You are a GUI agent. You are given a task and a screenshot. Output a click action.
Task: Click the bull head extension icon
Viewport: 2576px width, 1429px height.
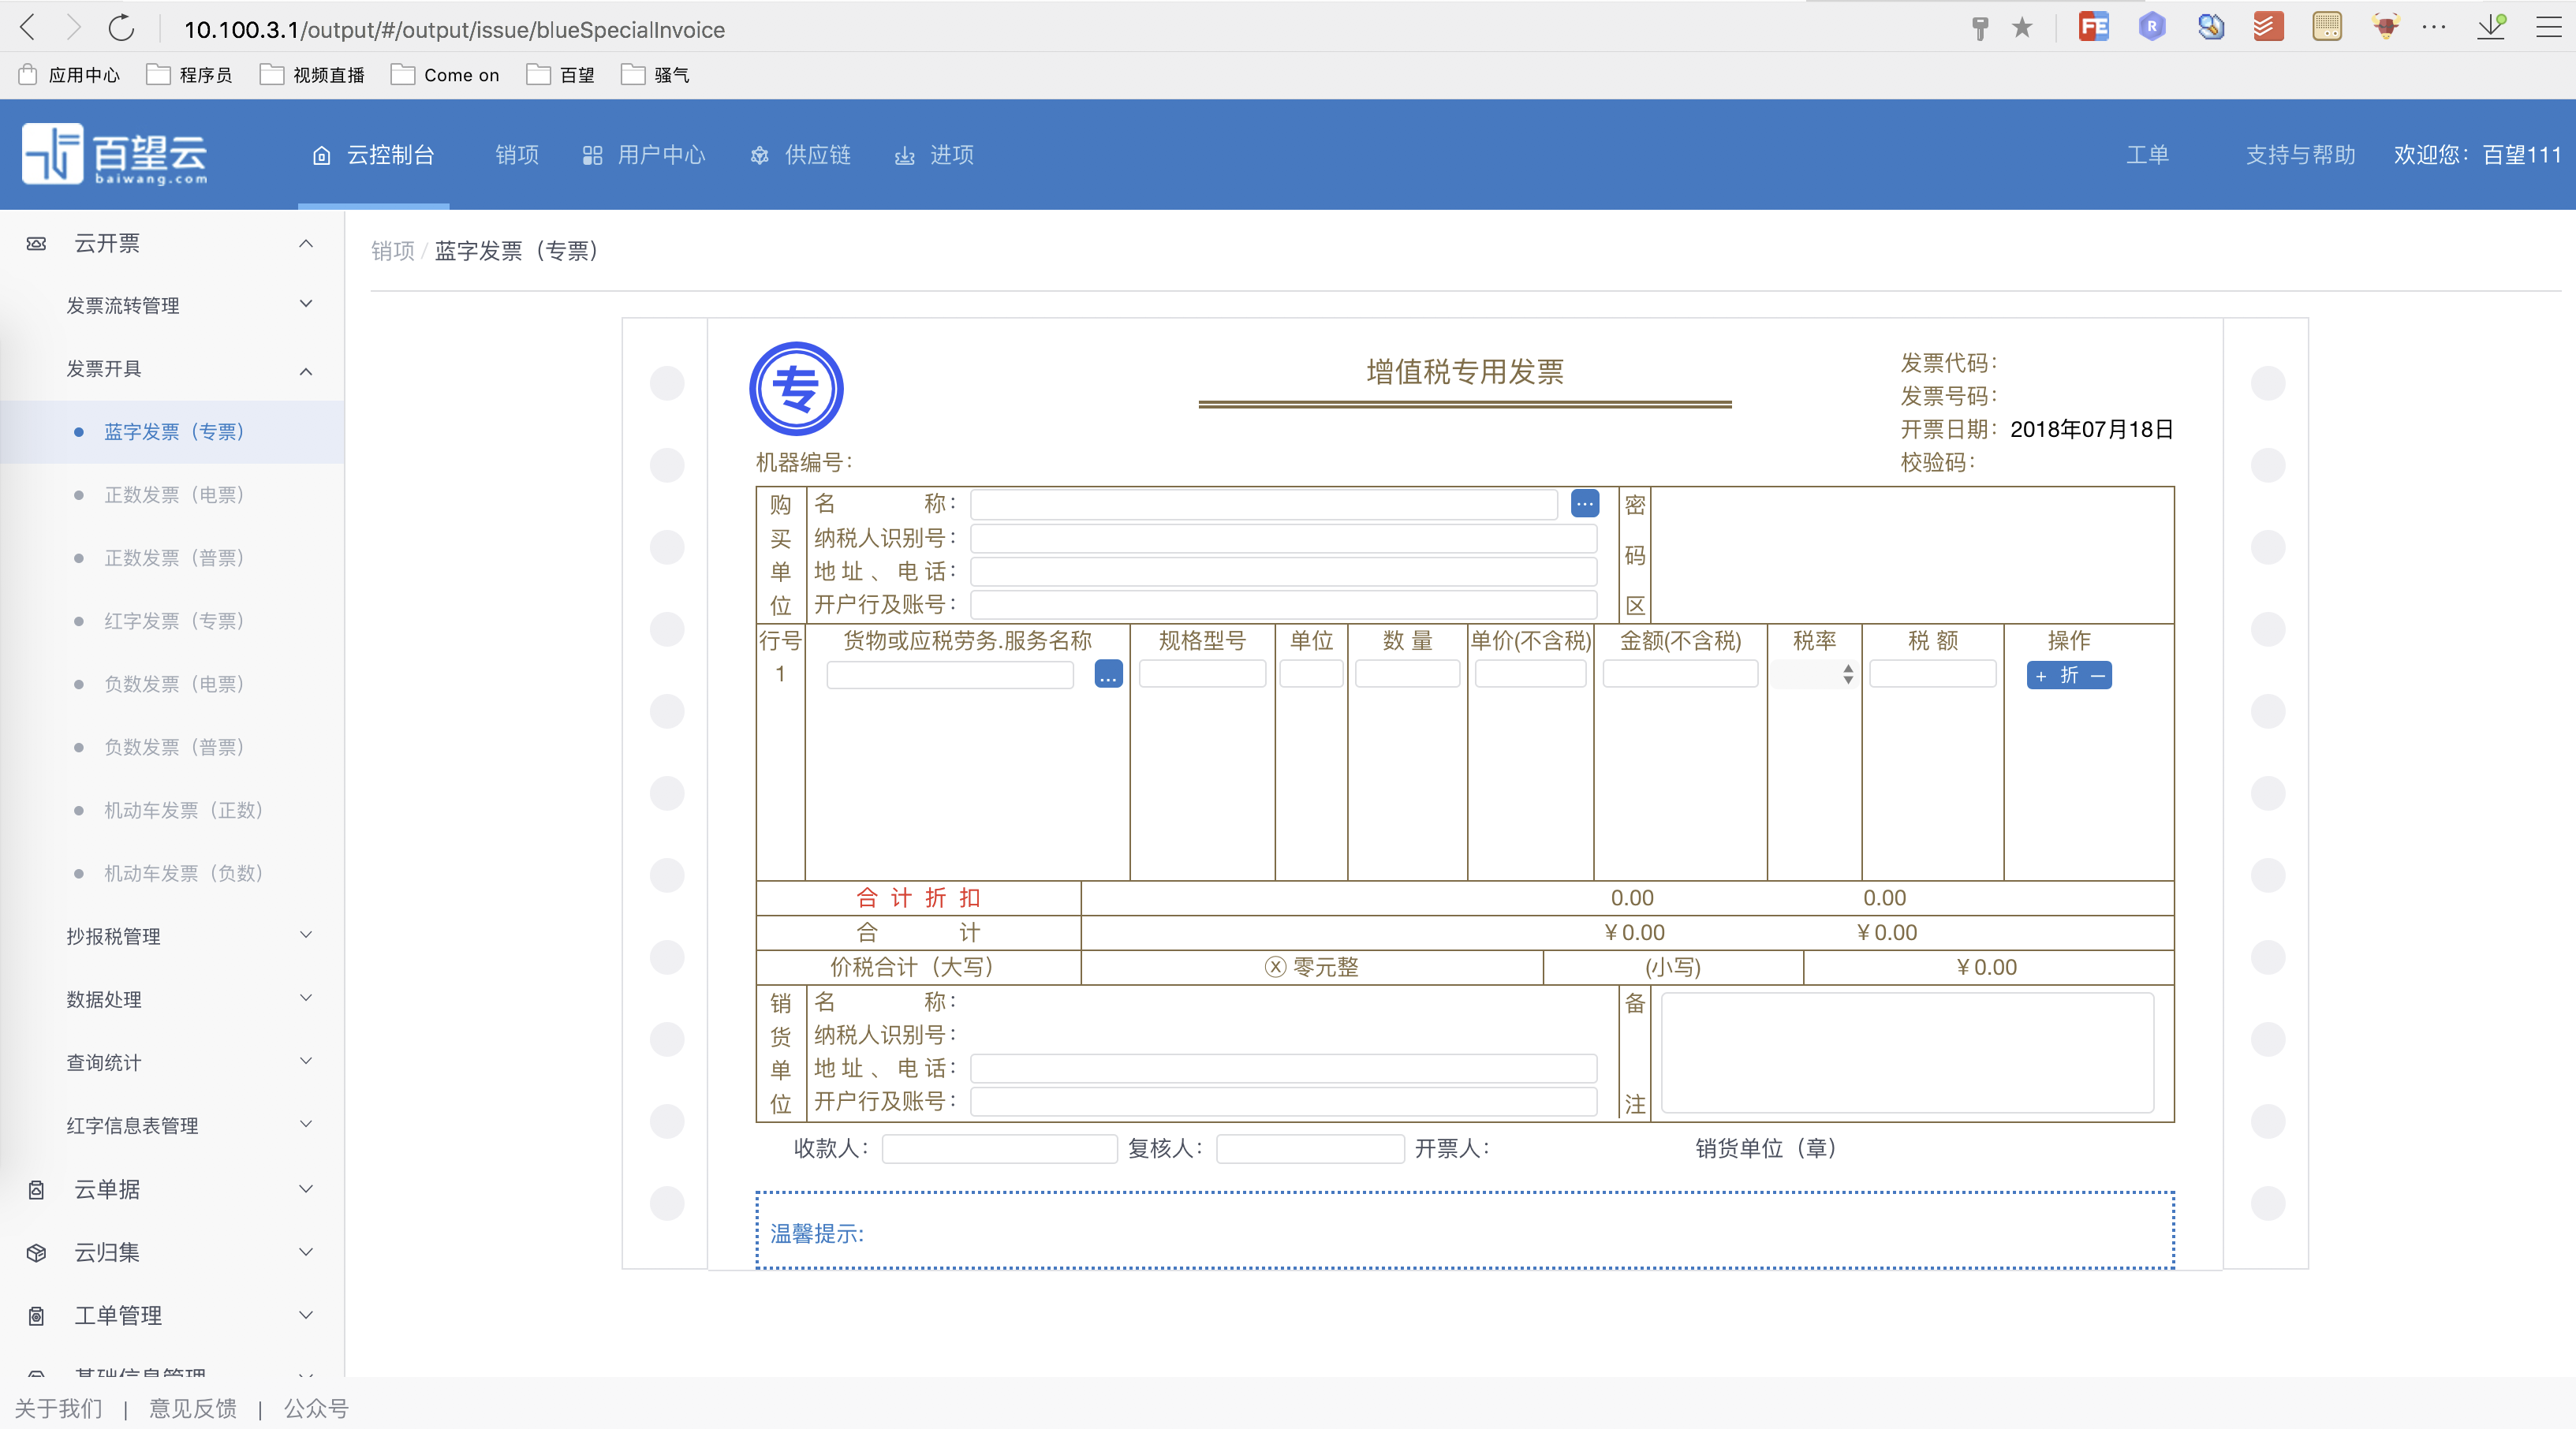(2385, 27)
